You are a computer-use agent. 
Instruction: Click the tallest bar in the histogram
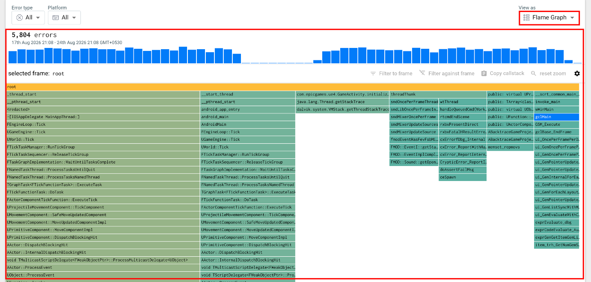click(183, 55)
